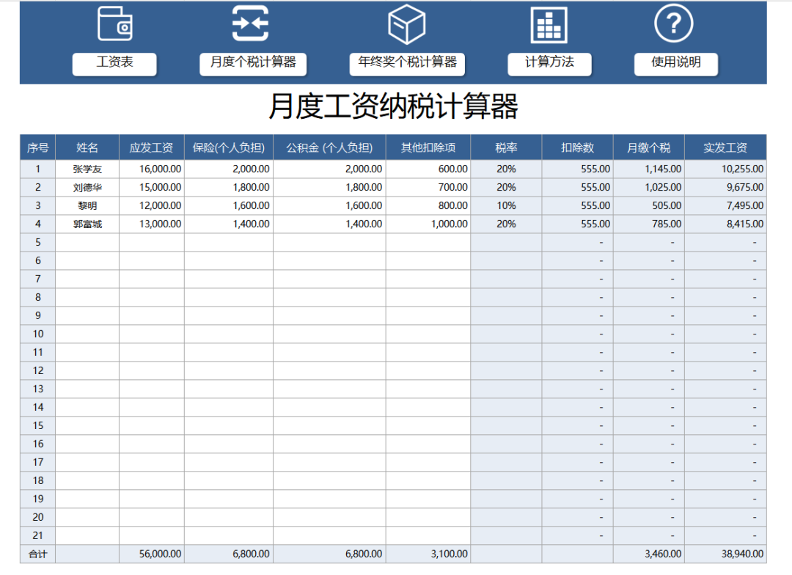Screen dimensions: 792x575
Task: Click the wallet icon above 工资表
Action: (x=115, y=23)
